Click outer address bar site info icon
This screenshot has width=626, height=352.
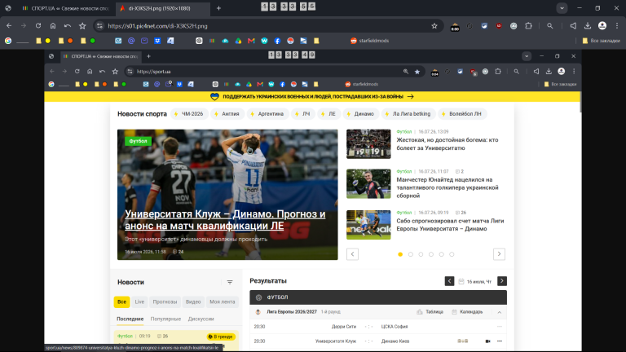click(99, 26)
